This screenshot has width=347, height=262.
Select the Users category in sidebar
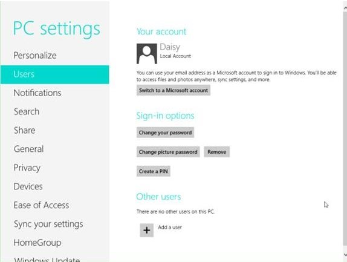tap(54, 74)
